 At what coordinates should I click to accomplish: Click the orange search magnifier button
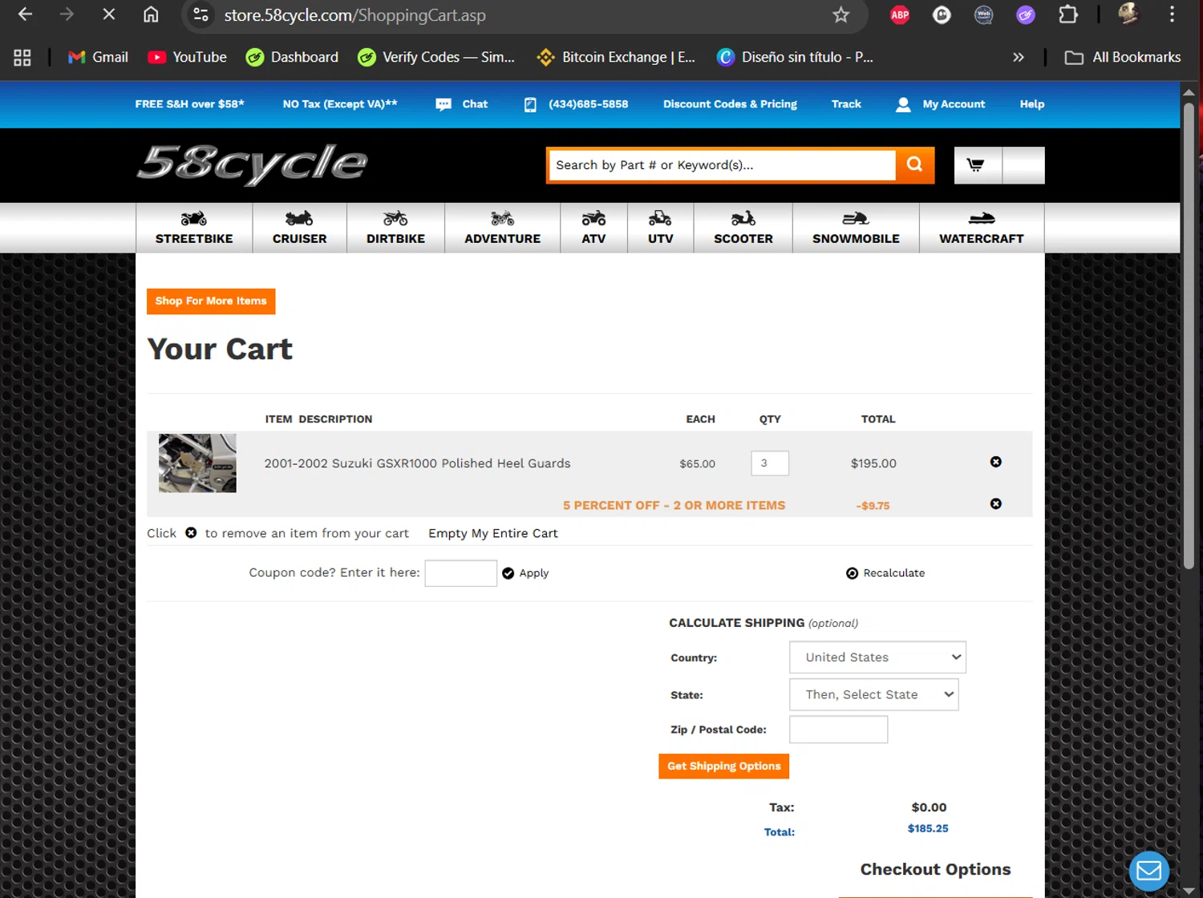914,165
